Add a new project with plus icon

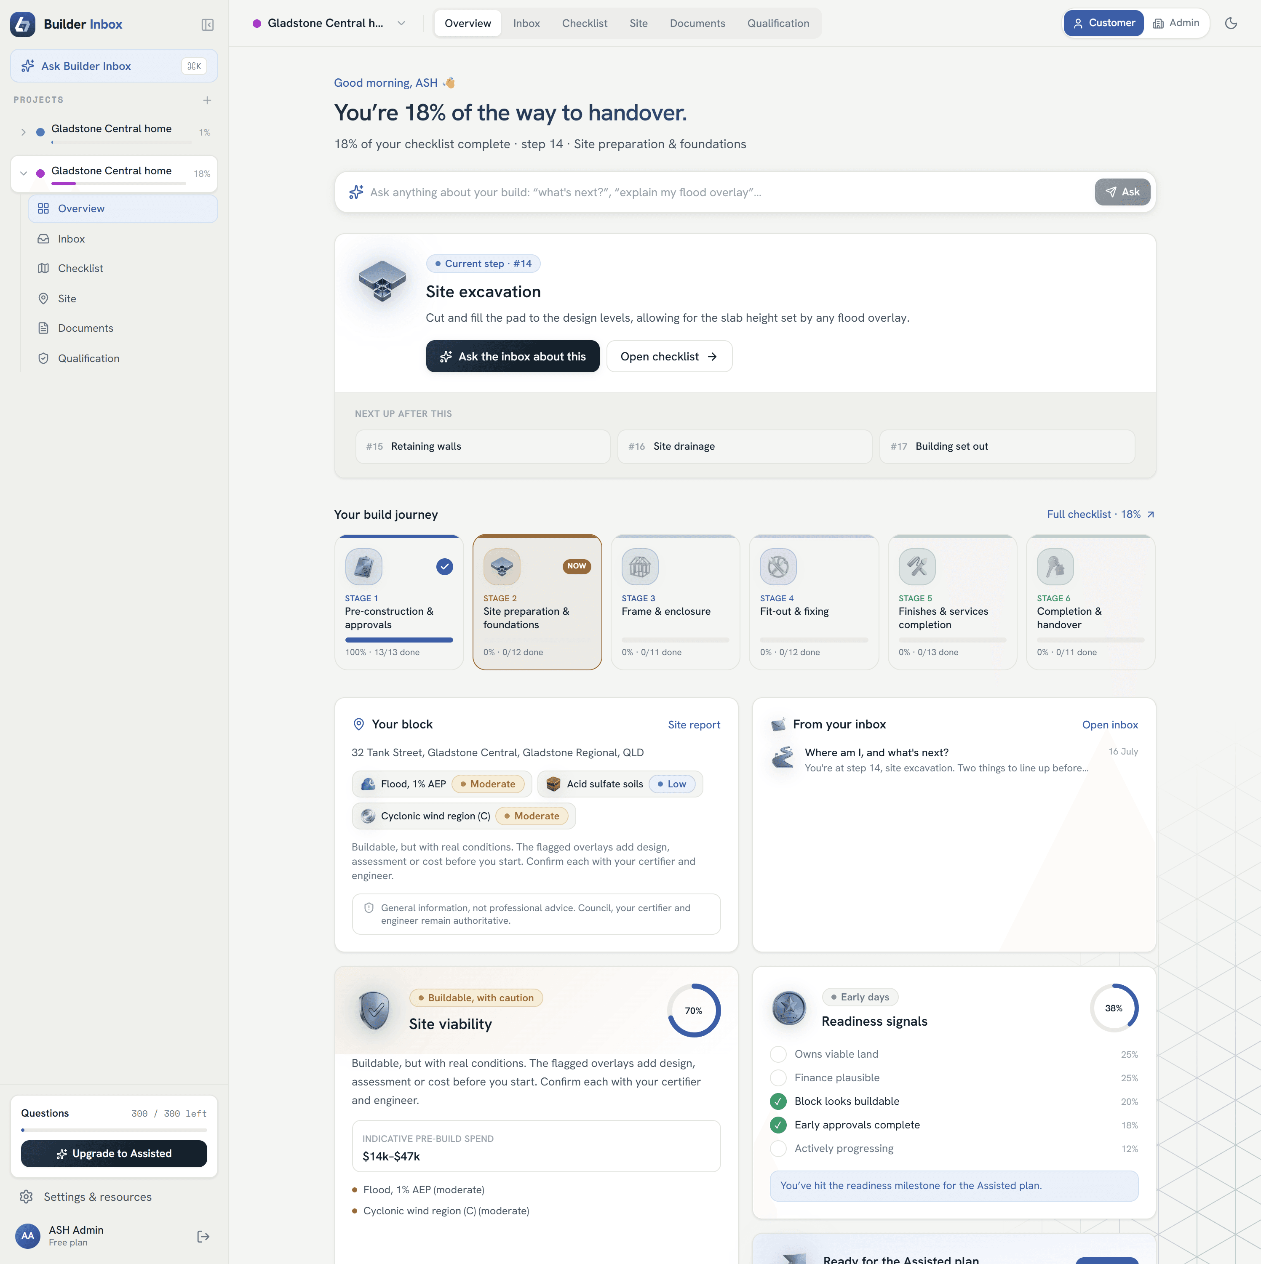tap(207, 100)
